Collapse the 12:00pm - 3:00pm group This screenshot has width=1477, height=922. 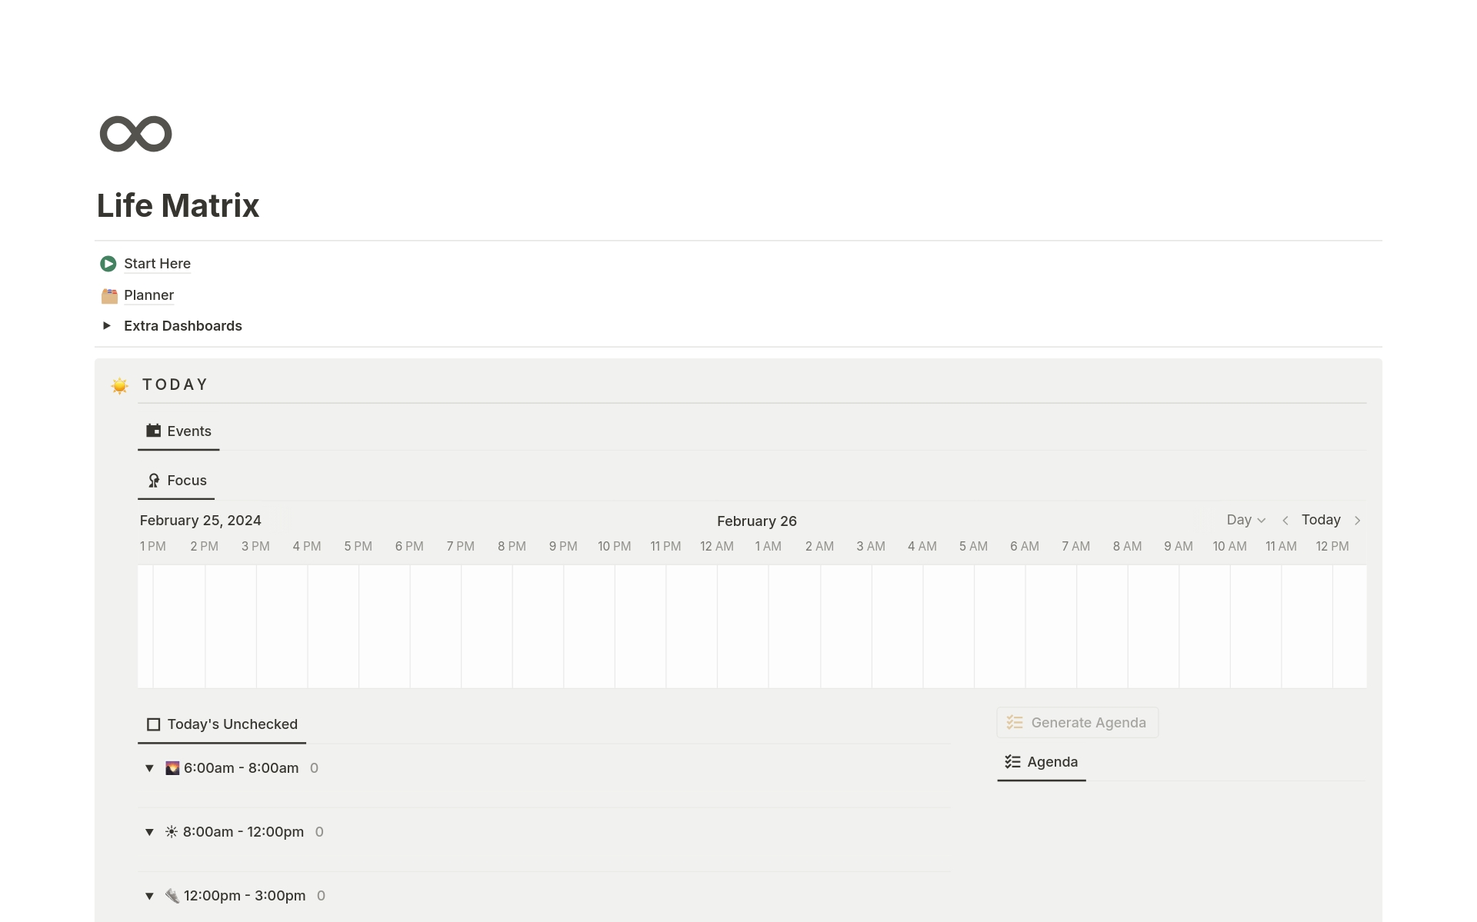(x=149, y=896)
